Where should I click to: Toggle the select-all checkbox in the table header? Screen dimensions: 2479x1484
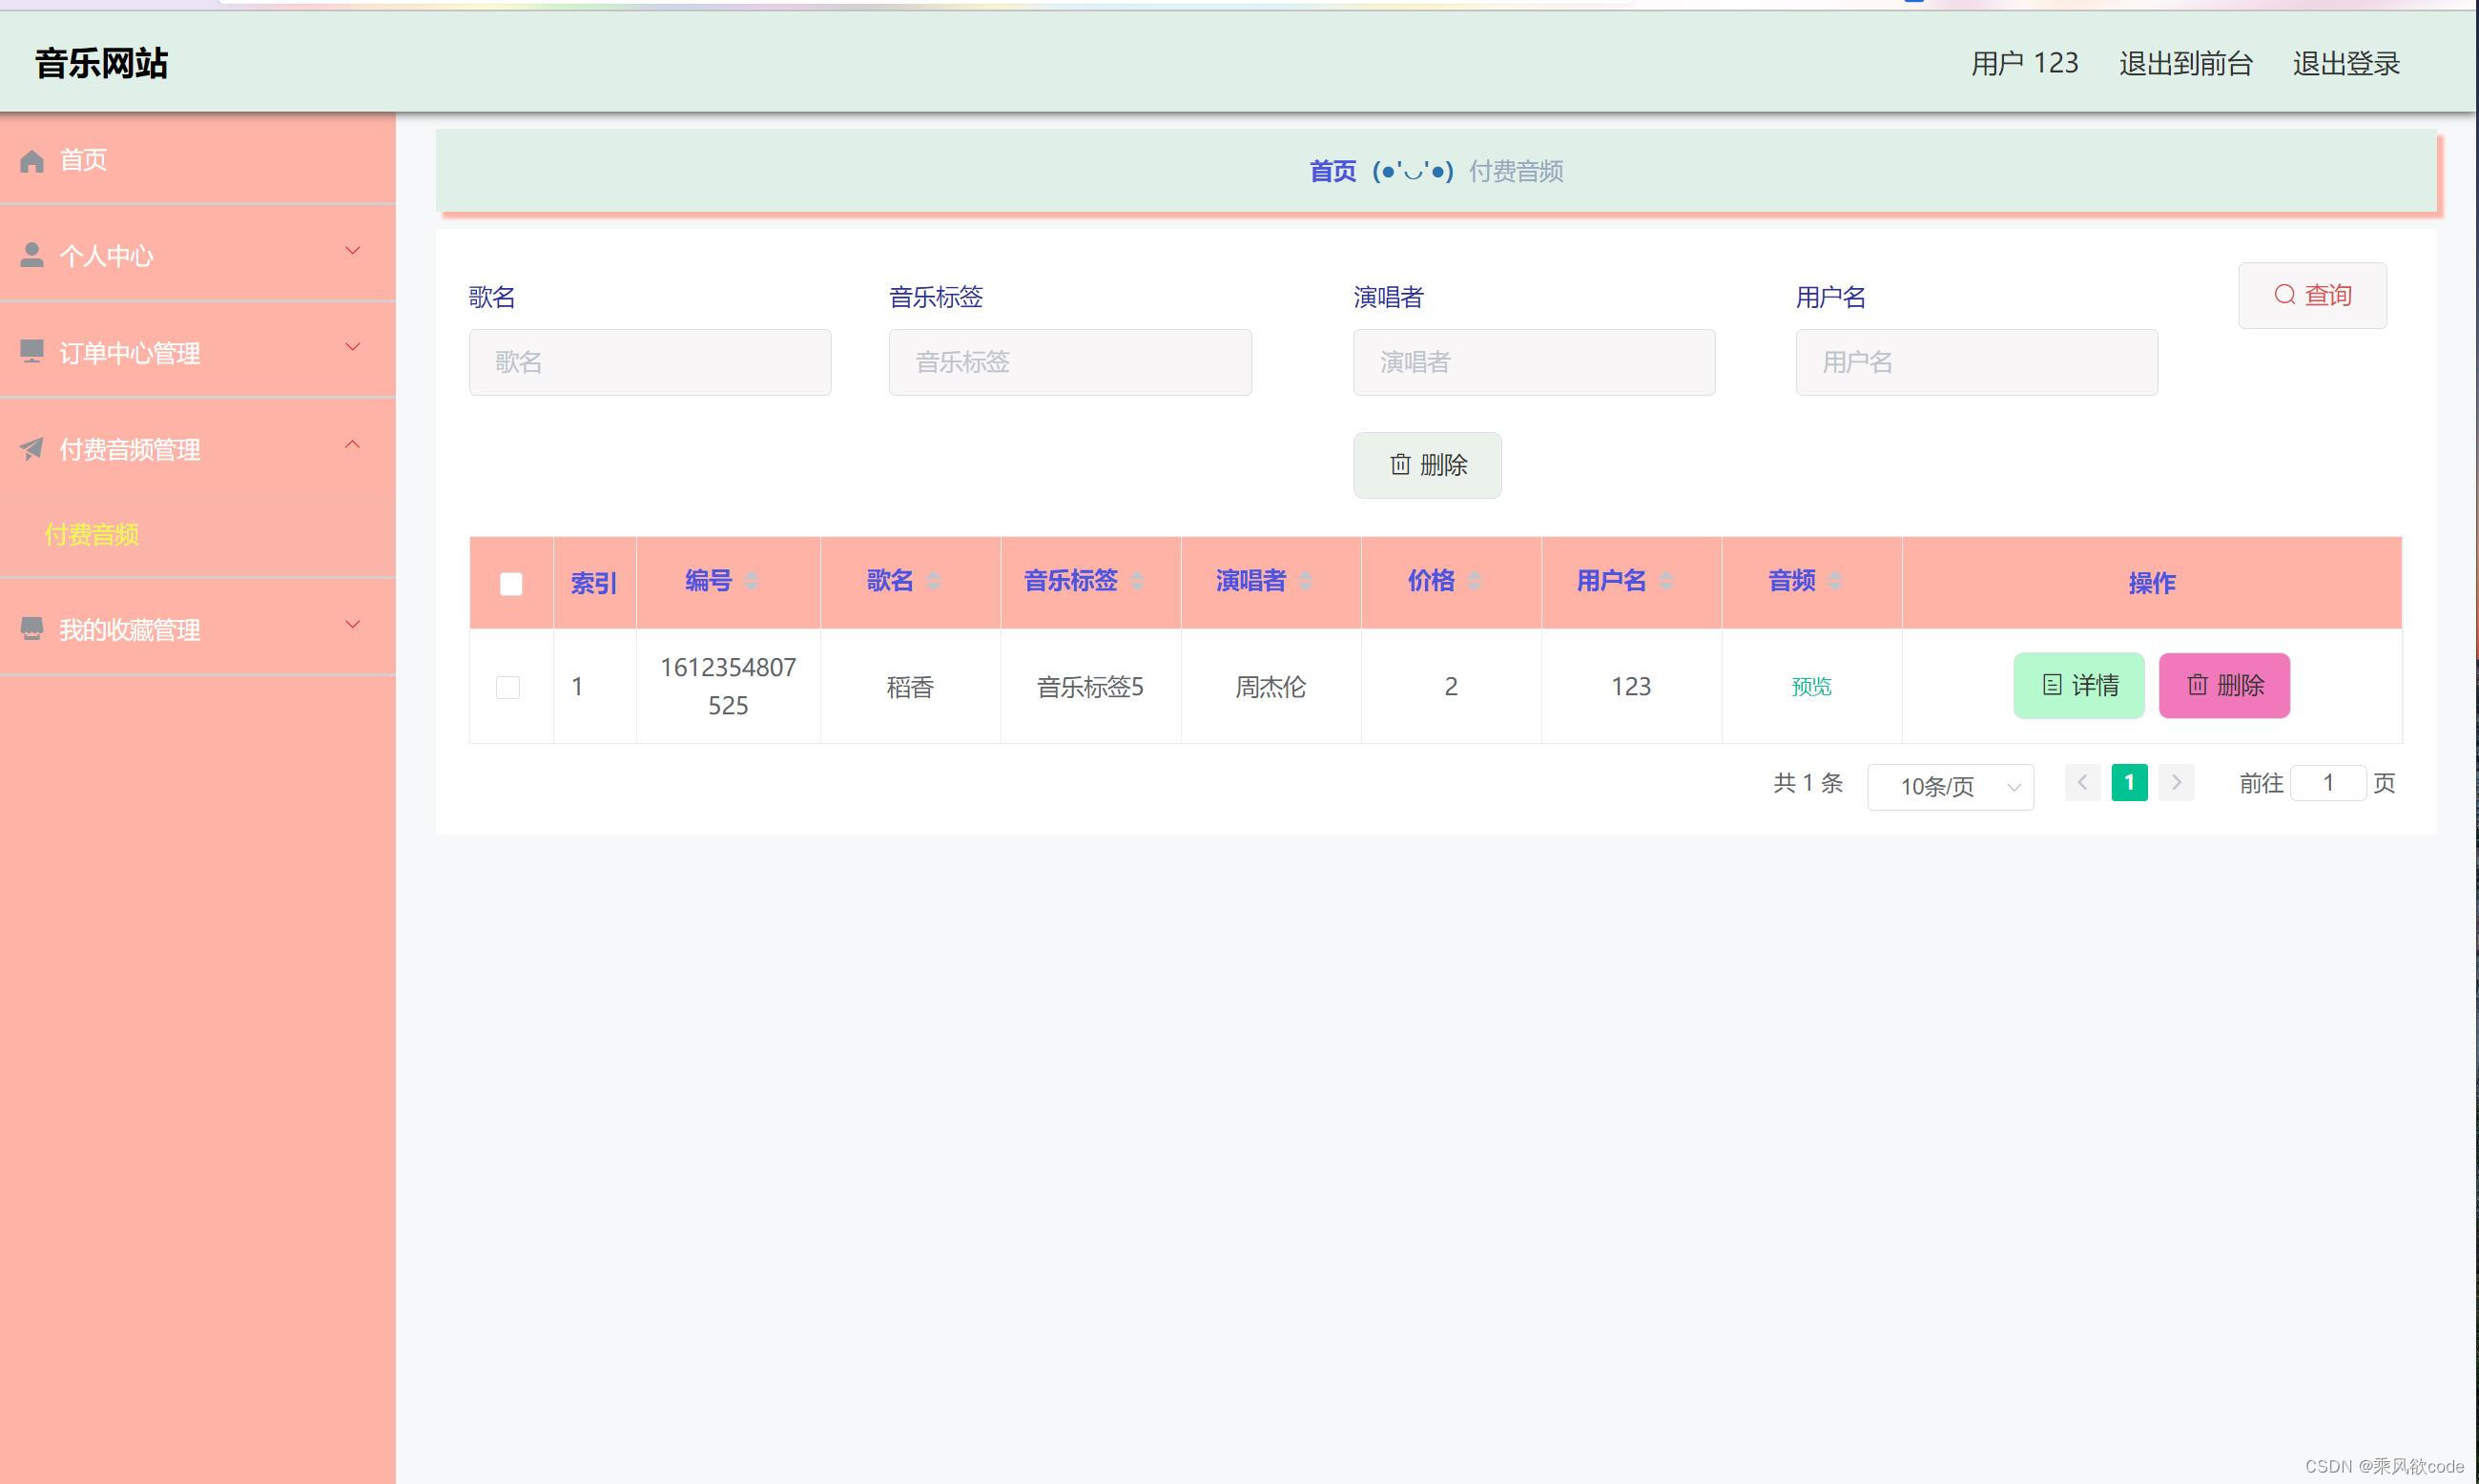pos(511,584)
